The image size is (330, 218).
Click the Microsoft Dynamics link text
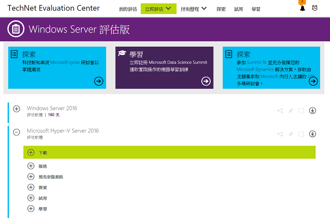pos(255,69)
